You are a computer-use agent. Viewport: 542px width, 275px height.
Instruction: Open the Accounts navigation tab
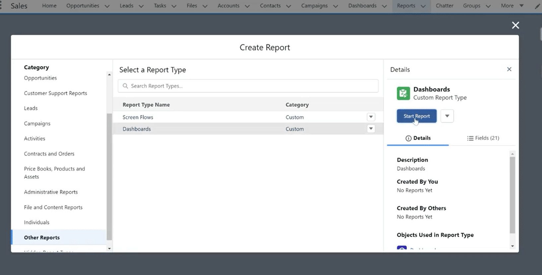tap(229, 6)
